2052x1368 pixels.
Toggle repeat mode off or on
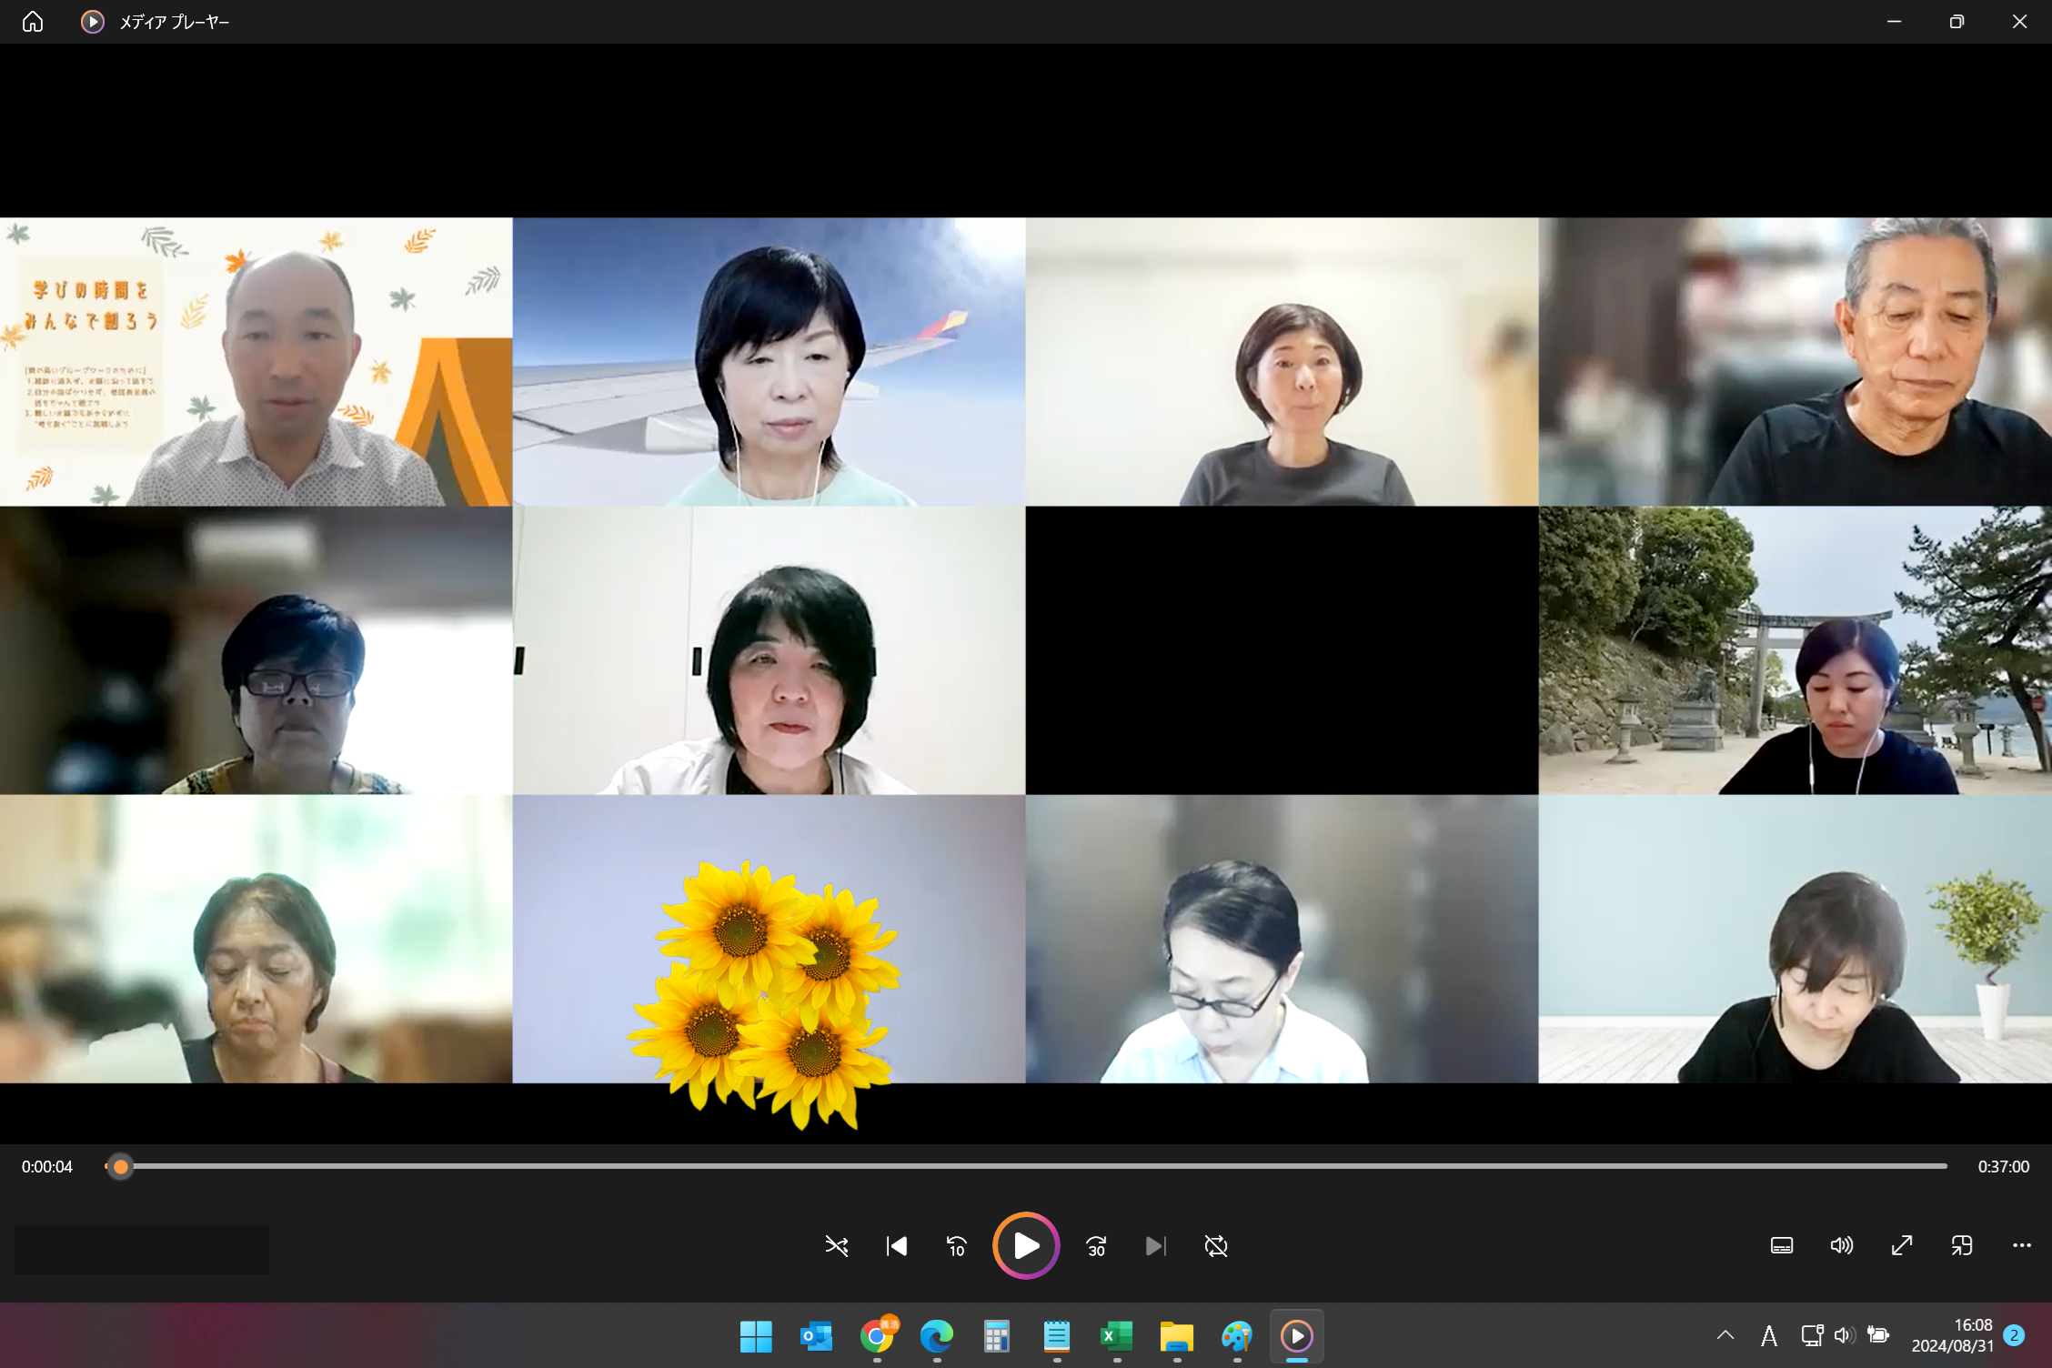point(1216,1246)
